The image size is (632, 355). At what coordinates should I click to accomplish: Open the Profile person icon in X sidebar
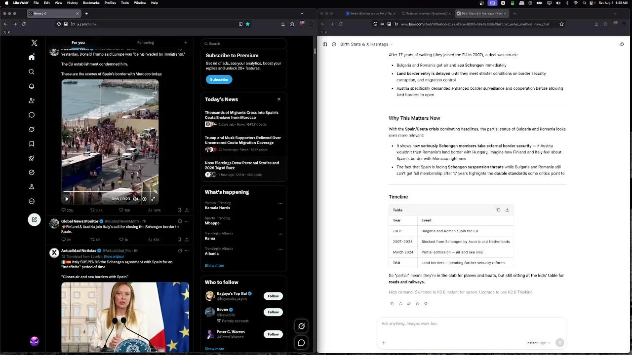point(32,187)
